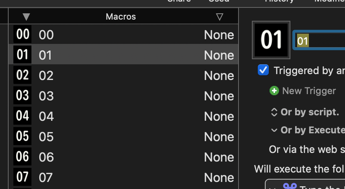Click the 06 macro icon in the list
The image size is (345, 189).
[23, 157]
